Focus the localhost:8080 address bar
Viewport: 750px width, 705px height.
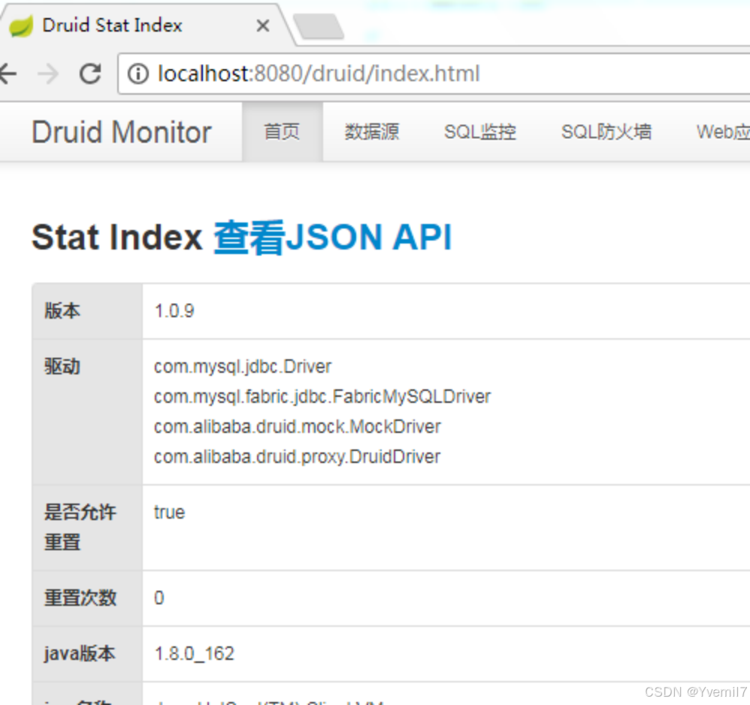[x=434, y=74]
